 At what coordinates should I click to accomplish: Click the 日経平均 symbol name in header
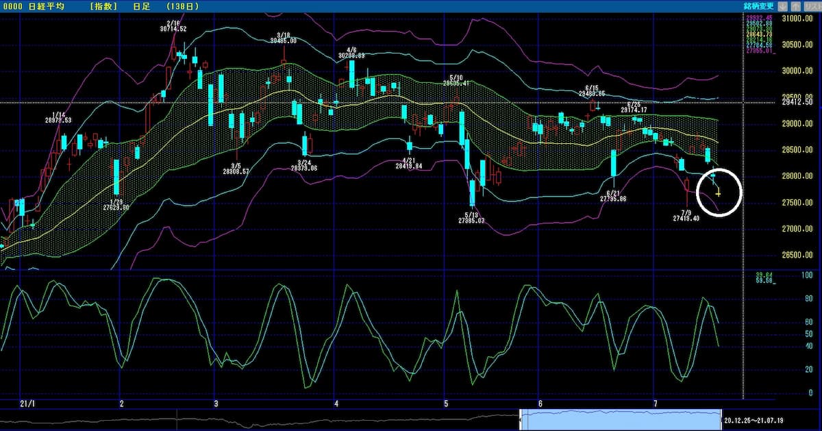pyautogui.click(x=49, y=6)
